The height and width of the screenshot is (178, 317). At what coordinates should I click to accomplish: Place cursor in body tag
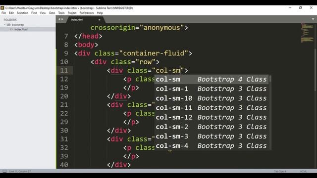(x=86, y=45)
